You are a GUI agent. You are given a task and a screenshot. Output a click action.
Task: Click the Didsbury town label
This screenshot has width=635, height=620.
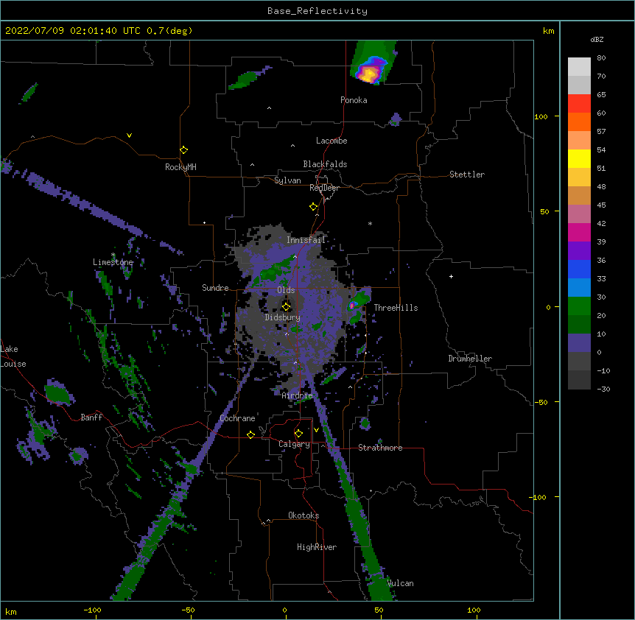point(283,317)
